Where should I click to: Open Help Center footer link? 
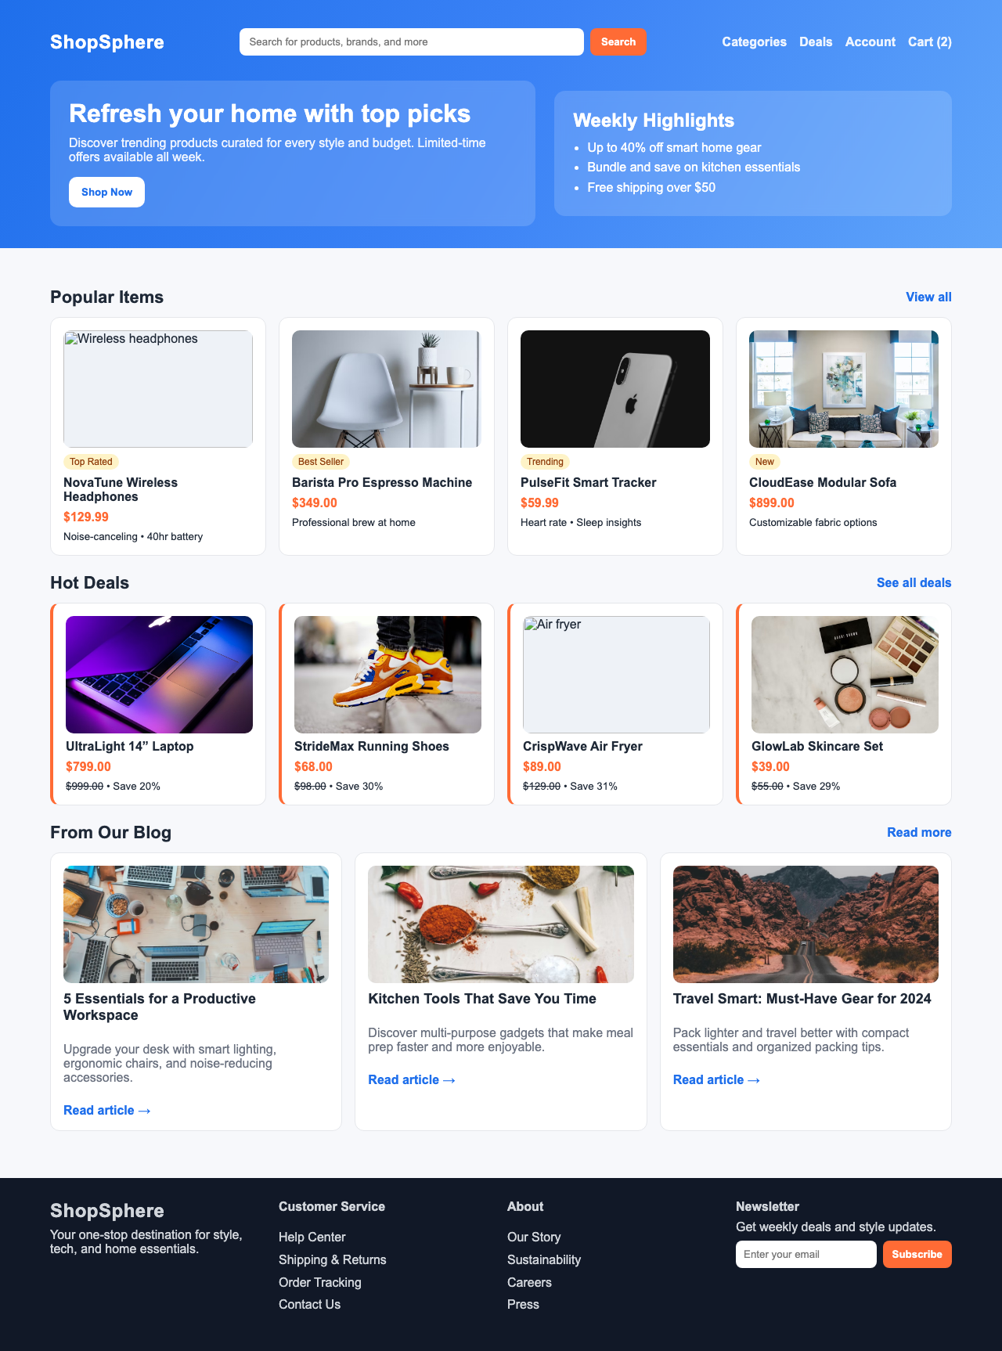coord(312,1238)
